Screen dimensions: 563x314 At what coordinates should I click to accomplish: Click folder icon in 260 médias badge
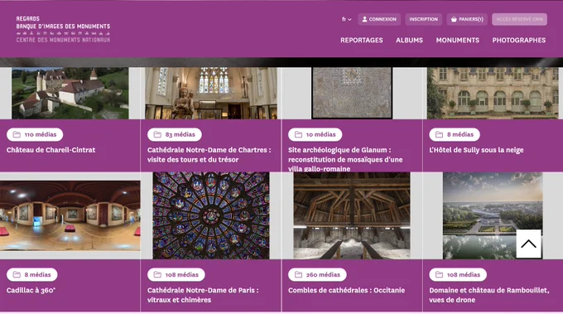(x=298, y=274)
